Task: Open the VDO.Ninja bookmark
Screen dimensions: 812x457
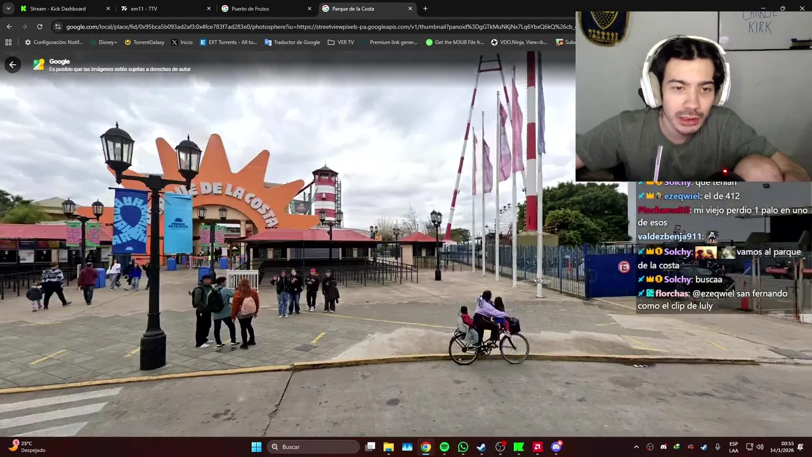Action: coord(519,43)
